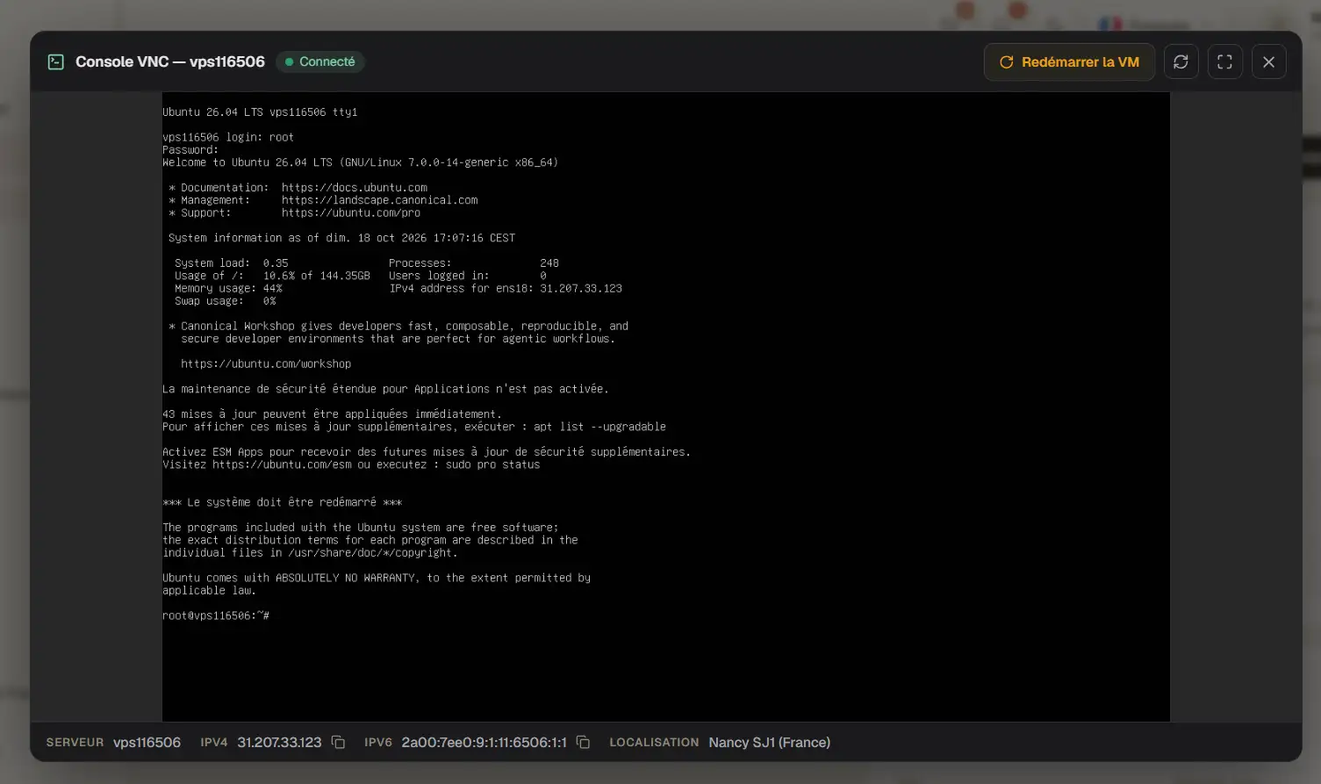Screen dimensions: 1321x784
Task: Click the footer server name vps116506
Action: pyautogui.click(x=147, y=742)
